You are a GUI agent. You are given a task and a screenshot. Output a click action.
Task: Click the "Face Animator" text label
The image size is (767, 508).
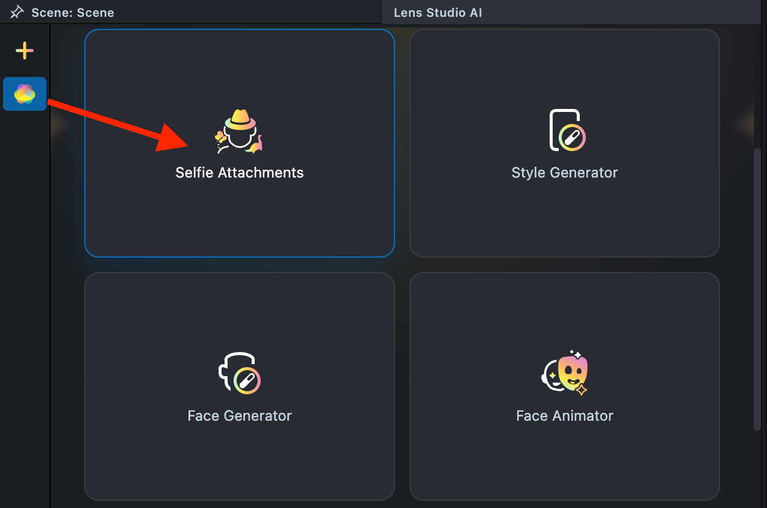pos(565,416)
